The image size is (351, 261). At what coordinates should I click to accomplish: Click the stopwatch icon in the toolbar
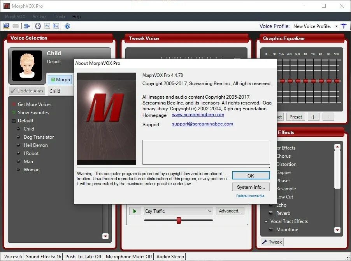[38, 26]
